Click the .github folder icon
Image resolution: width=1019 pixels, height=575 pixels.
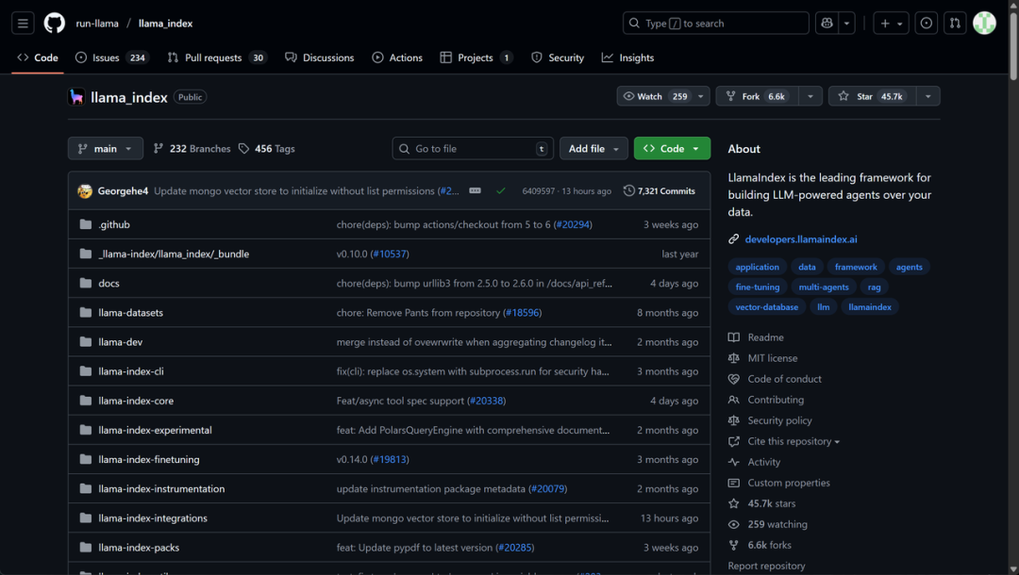pos(85,224)
